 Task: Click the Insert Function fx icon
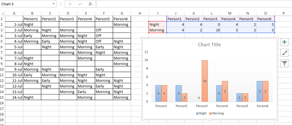pyautogui.click(x=90, y=4)
